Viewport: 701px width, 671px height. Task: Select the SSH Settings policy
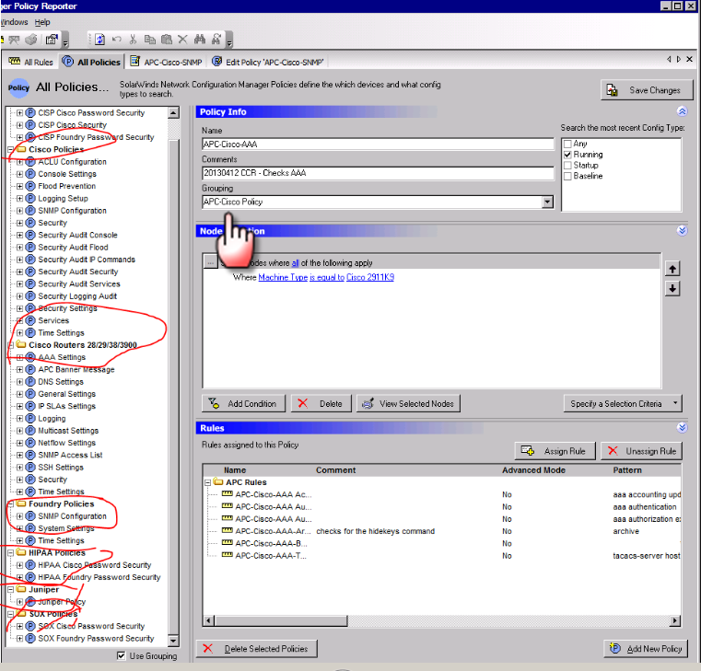point(61,468)
